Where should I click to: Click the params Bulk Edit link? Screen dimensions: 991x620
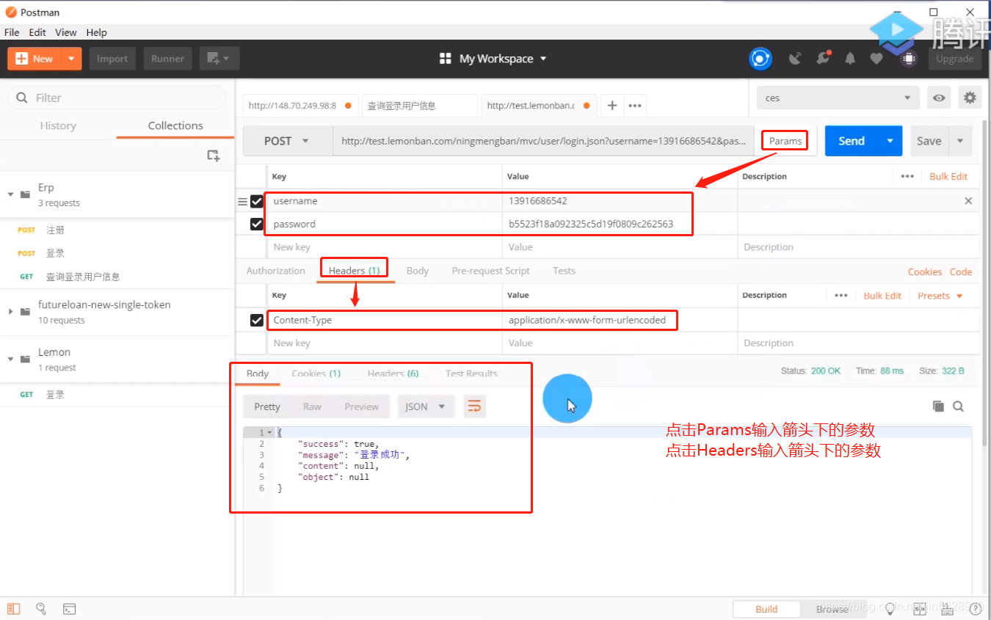948,176
